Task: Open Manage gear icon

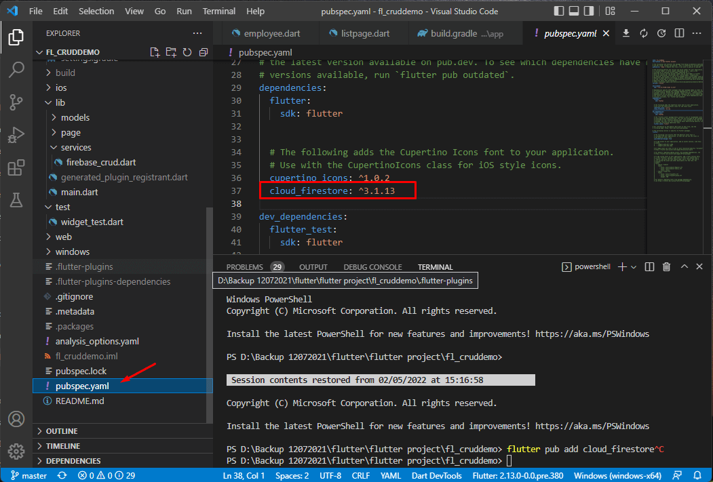Action: [16, 451]
